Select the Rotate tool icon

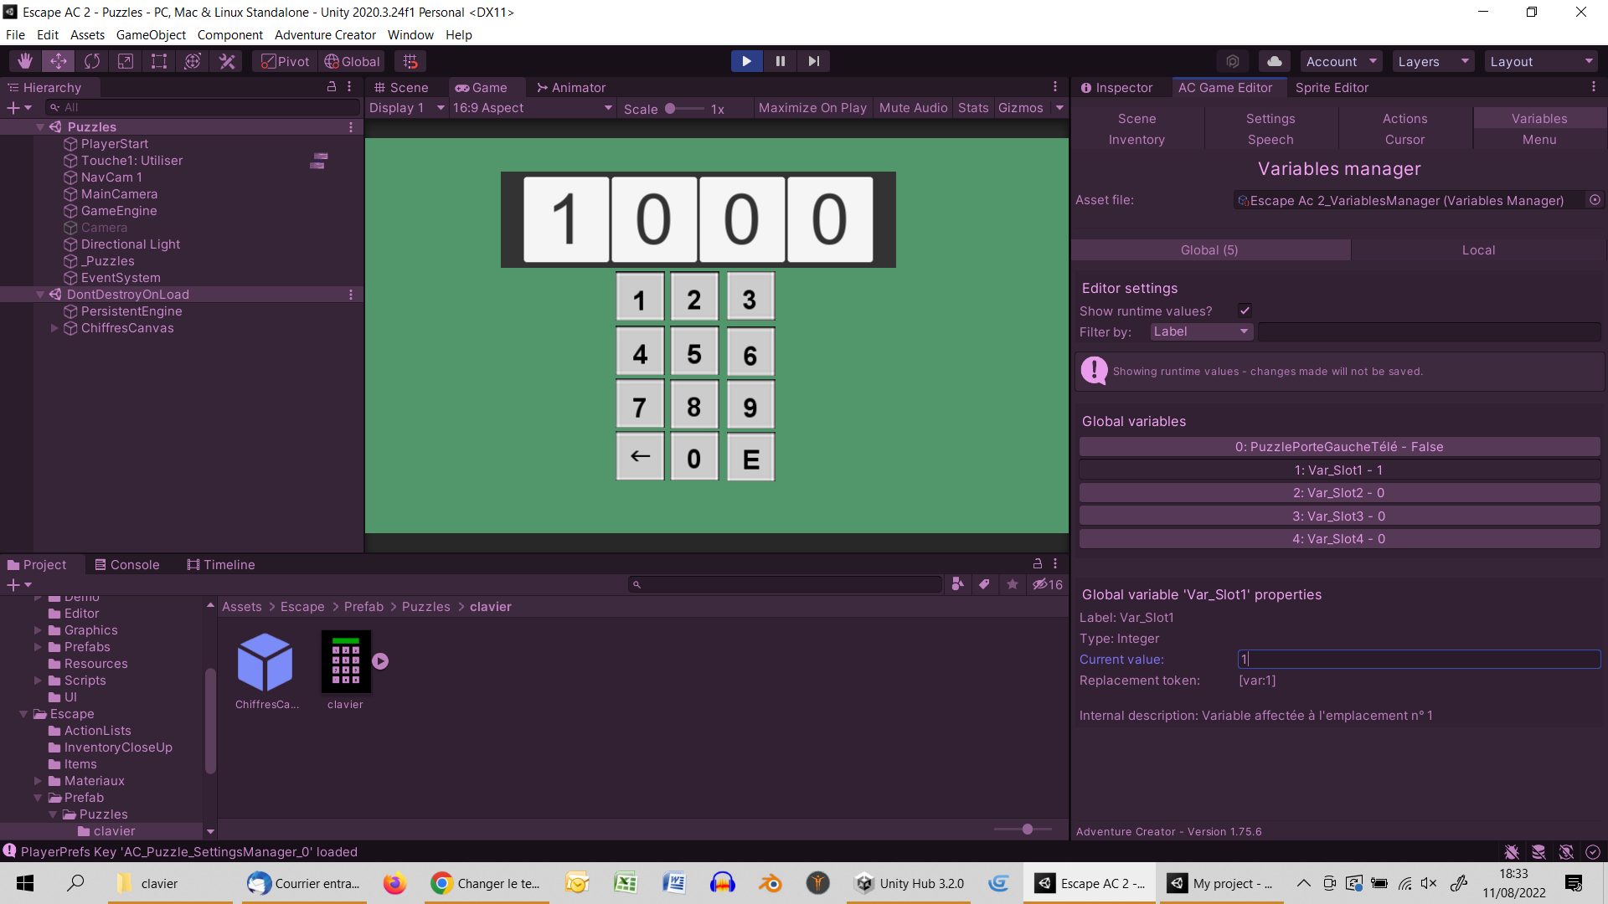[92, 61]
